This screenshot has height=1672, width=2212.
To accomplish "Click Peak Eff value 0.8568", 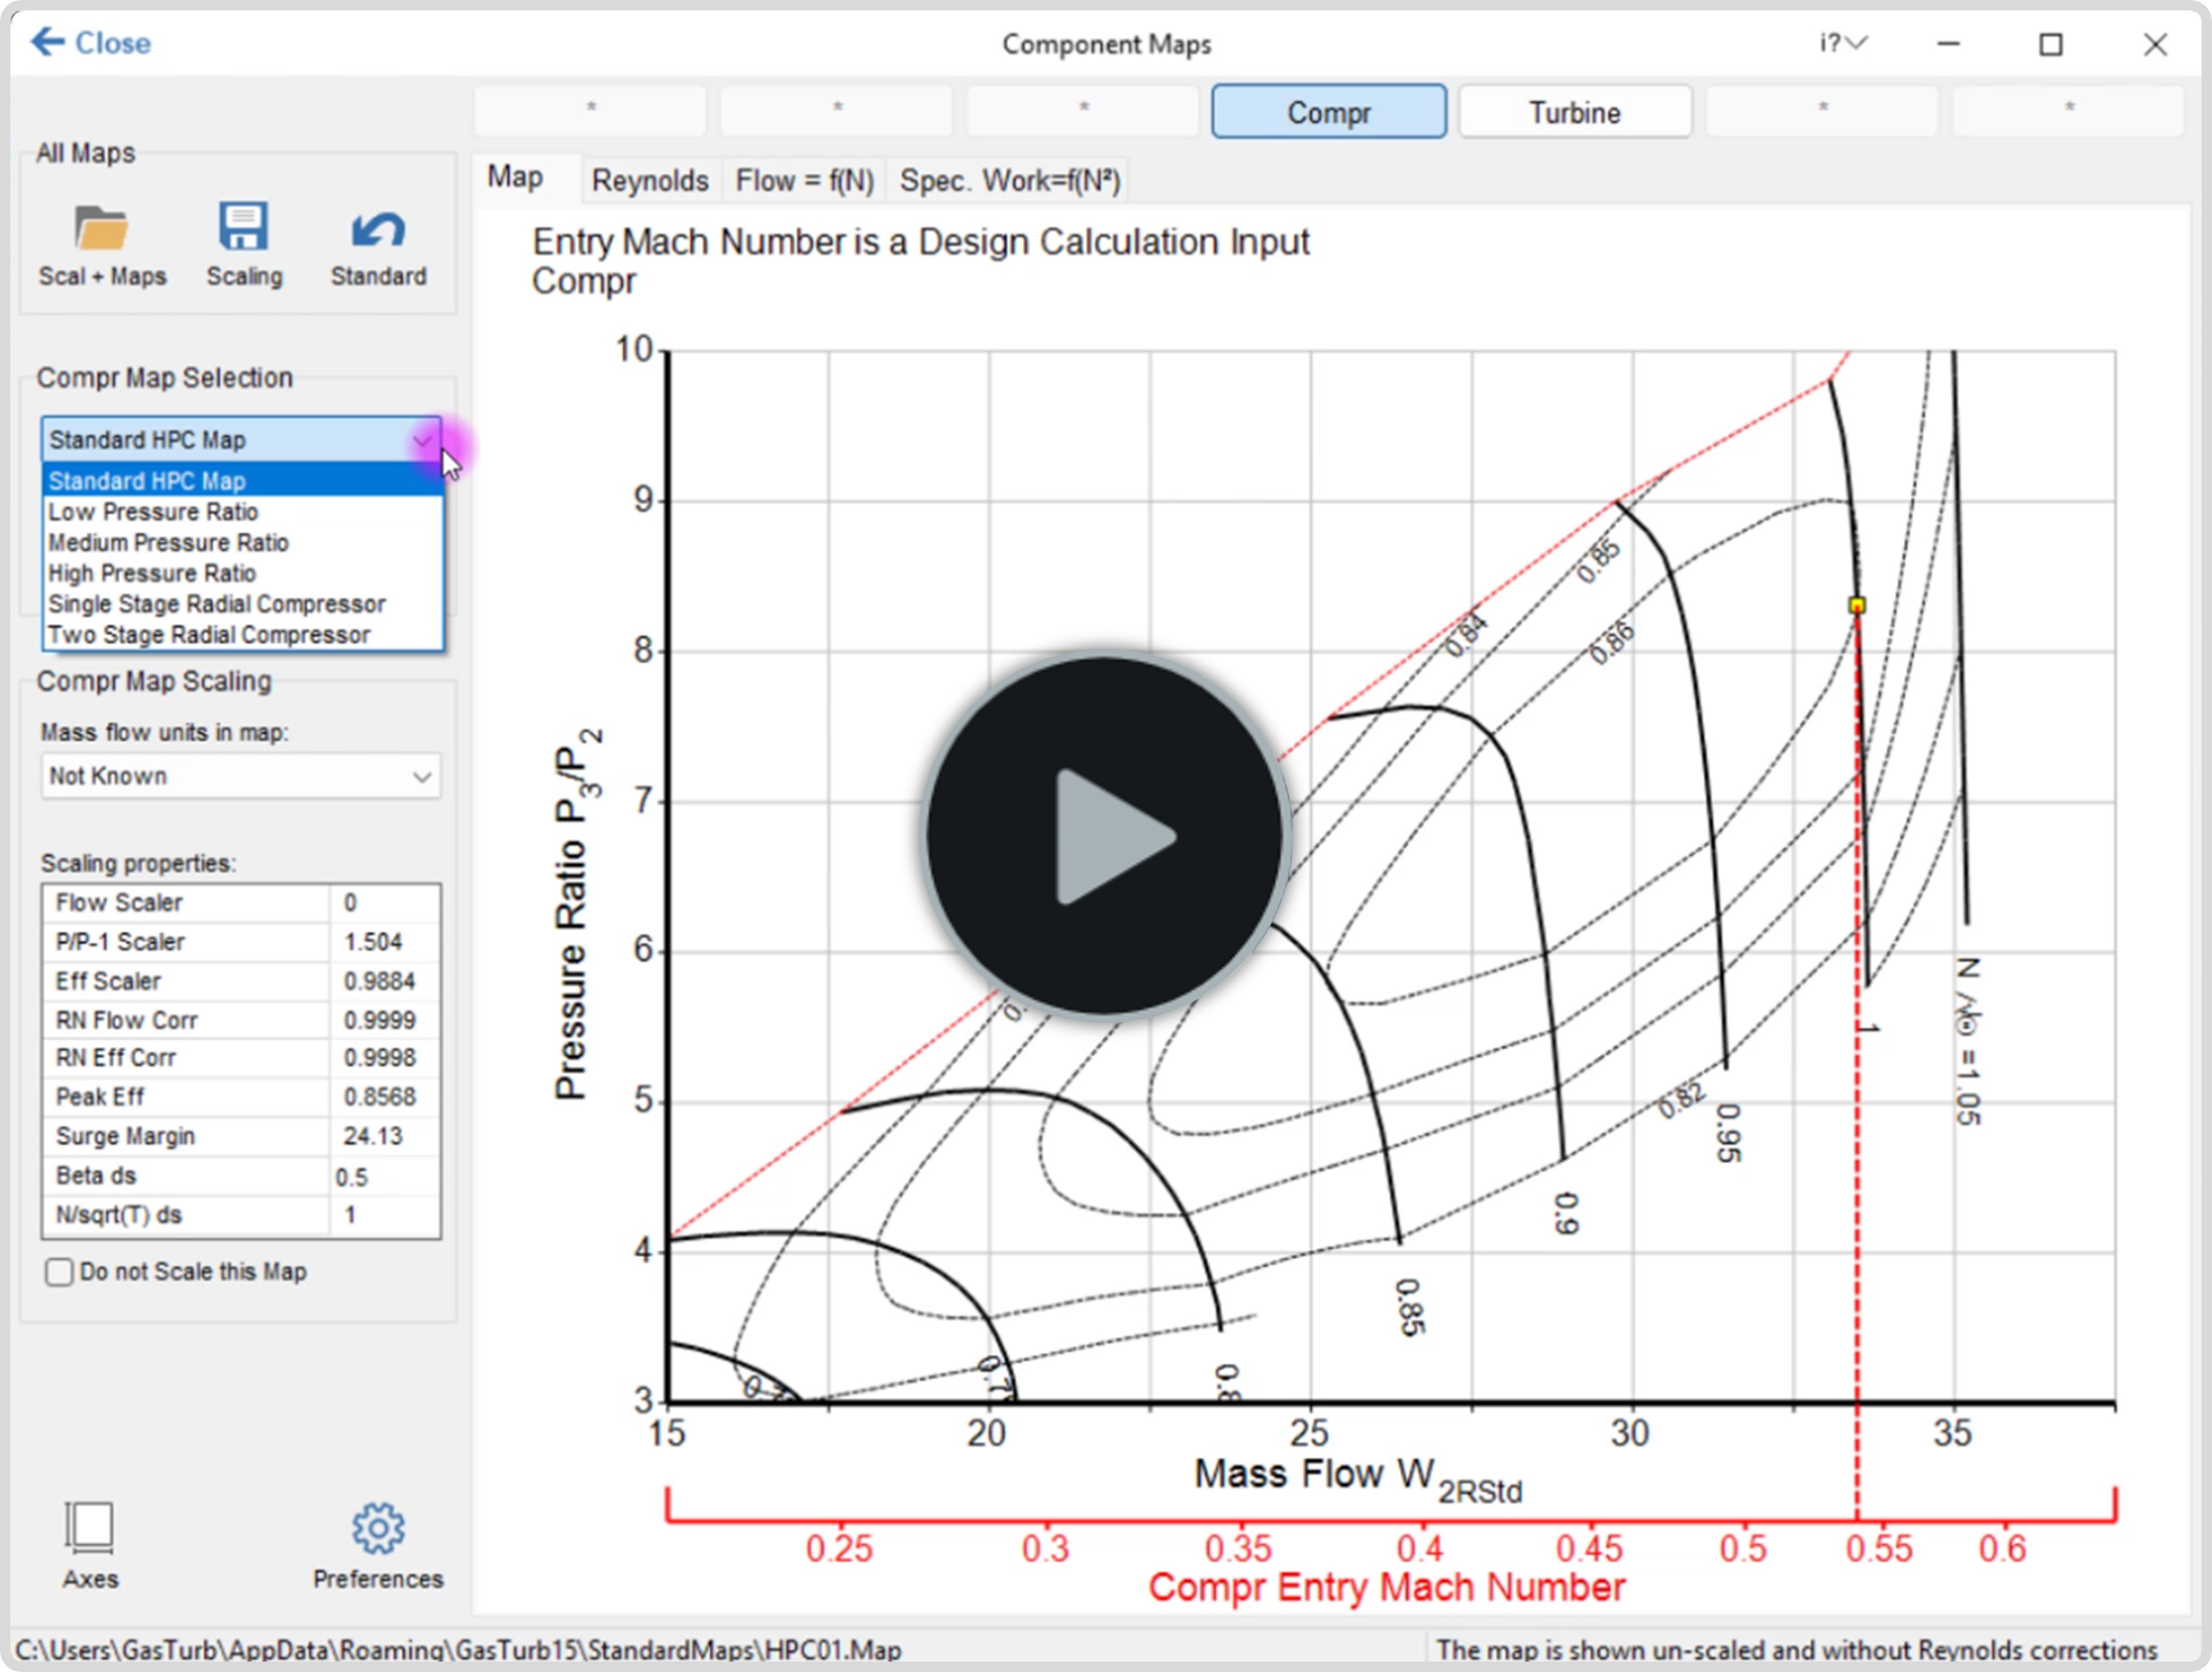I will 384,1097.
